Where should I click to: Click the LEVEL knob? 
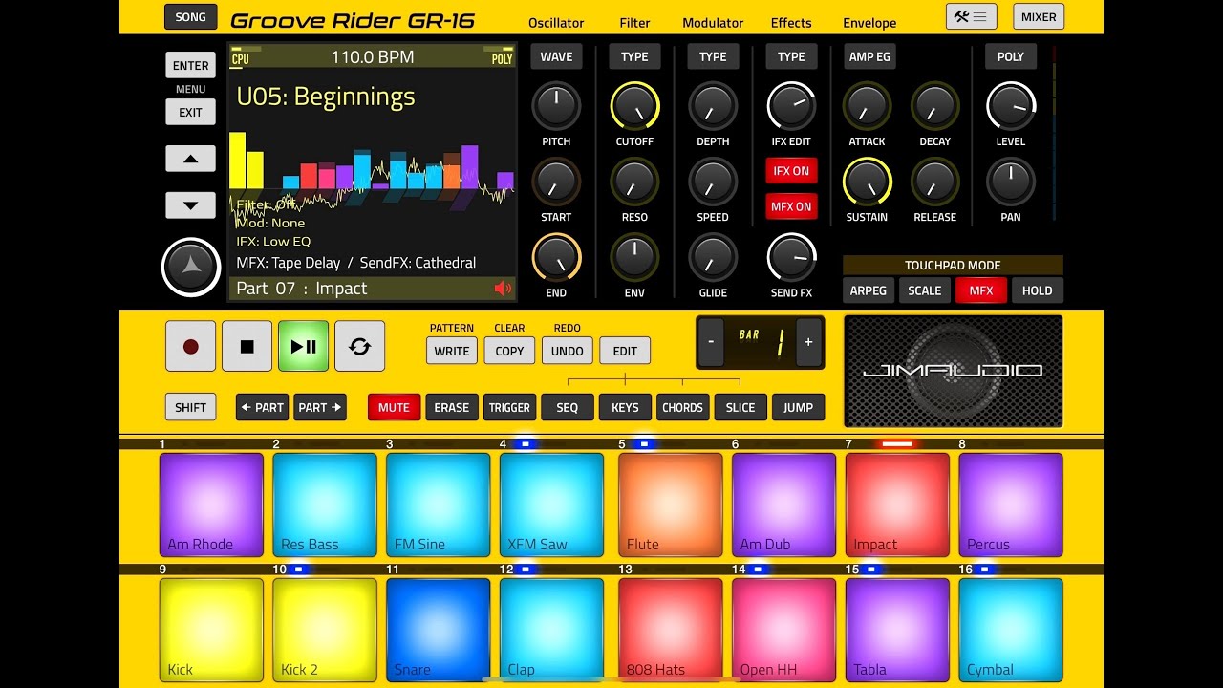1011,105
